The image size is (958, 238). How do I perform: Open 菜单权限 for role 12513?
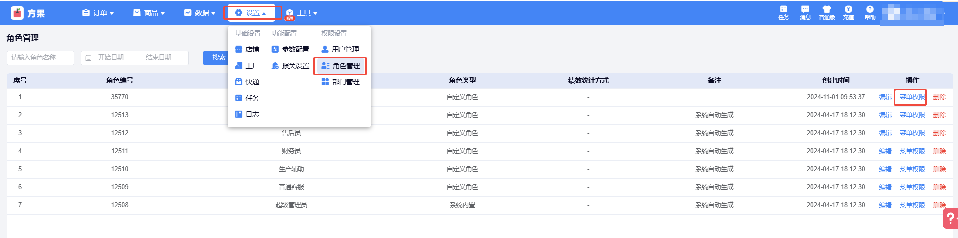912,115
